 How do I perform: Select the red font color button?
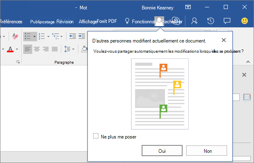point(10,49)
